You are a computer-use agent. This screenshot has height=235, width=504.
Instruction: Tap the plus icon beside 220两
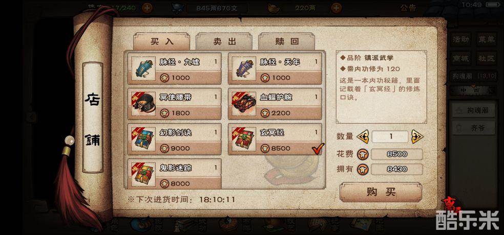[x=336, y=8]
